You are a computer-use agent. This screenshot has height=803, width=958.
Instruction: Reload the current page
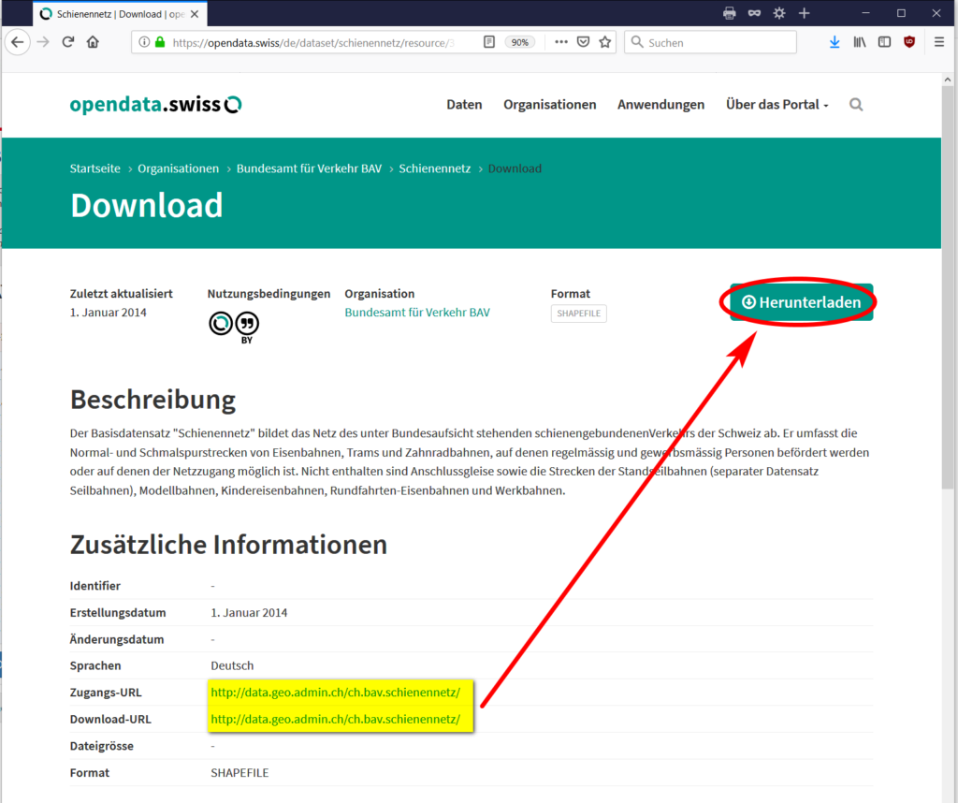point(67,42)
